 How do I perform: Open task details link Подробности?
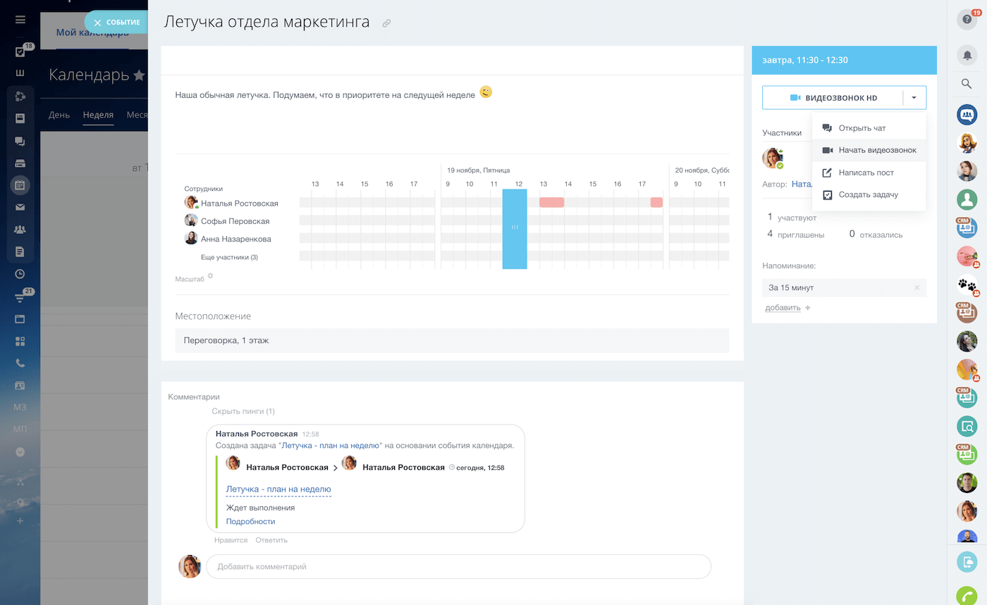point(250,521)
